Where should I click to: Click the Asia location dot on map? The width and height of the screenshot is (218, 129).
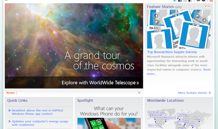tap(199, 122)
